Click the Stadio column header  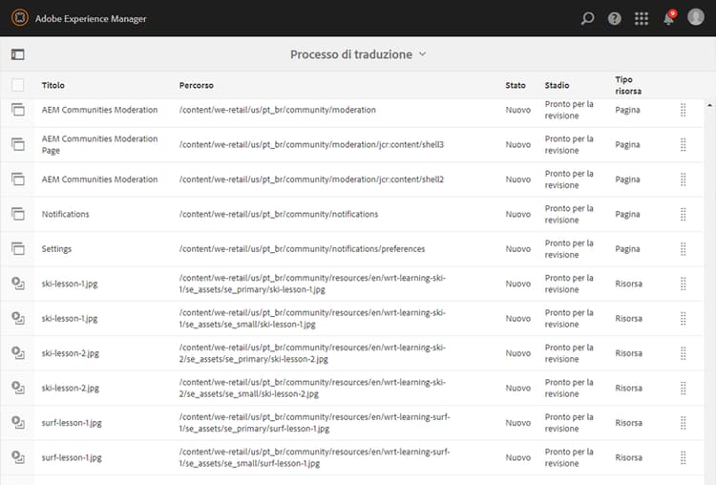(x=558, y=86)
